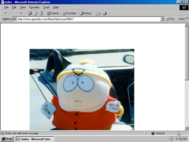Reload the page with the Refresh icon
The width and height of the screenshot is (189, 142).
click(x=36, y=13)
